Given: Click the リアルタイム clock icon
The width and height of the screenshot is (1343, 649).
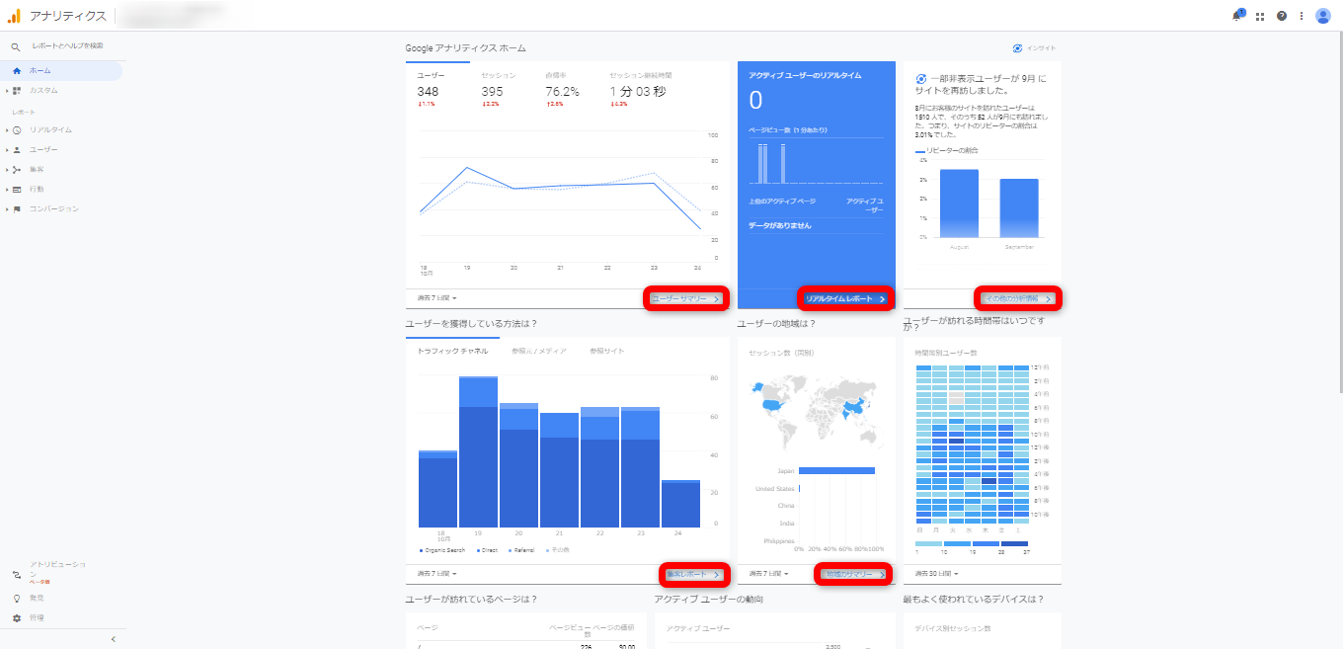Looking at the screenshot, I should click(17, 129).
